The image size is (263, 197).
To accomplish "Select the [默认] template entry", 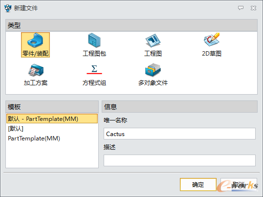I will coord(52,129).
